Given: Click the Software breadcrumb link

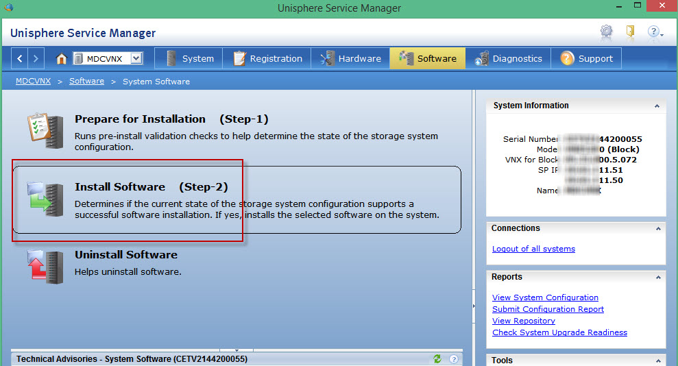Looking at the screenshot, I should [x=86, y=82].
